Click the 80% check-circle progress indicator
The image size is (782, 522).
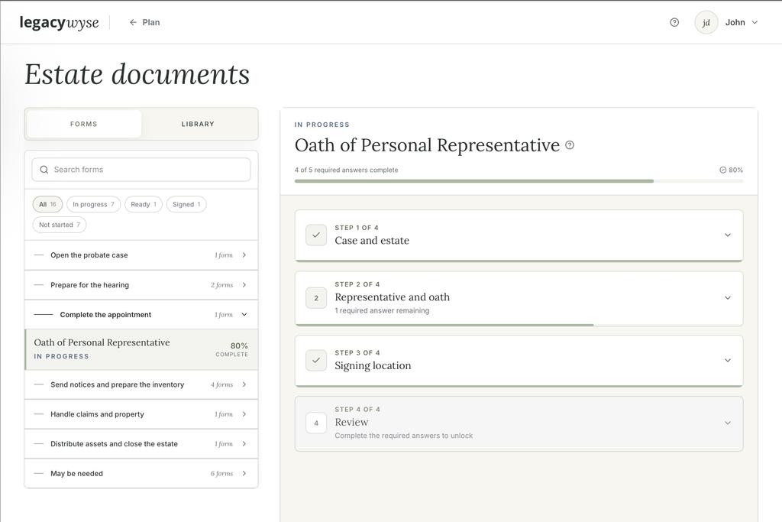731,170
